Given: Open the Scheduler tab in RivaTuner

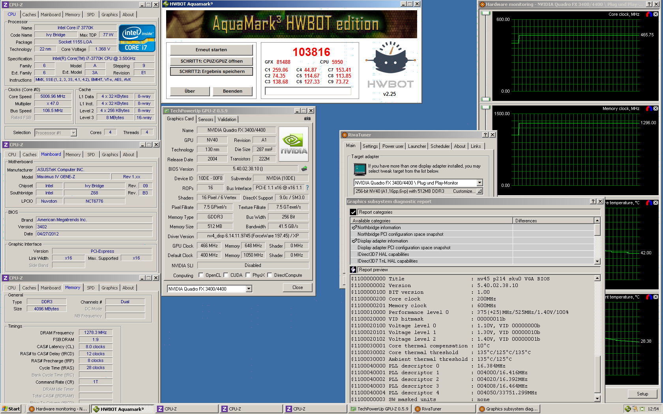Looking at the screenshot, I should (x=440, y=146).
